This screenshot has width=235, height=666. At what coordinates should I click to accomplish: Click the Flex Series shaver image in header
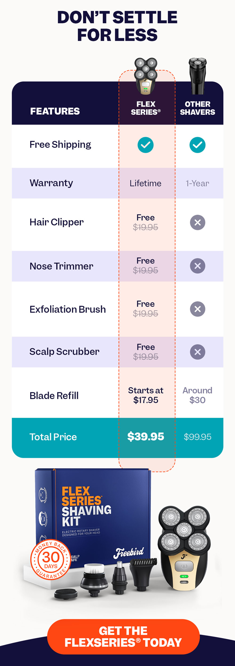(146, 77)
